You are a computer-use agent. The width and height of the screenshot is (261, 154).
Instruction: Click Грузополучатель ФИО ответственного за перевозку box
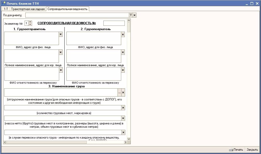coord(94,74)
